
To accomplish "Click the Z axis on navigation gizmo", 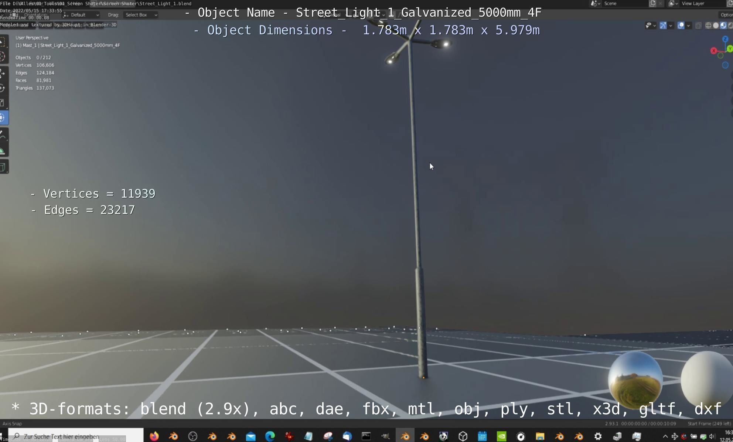I will pos(725,39).
